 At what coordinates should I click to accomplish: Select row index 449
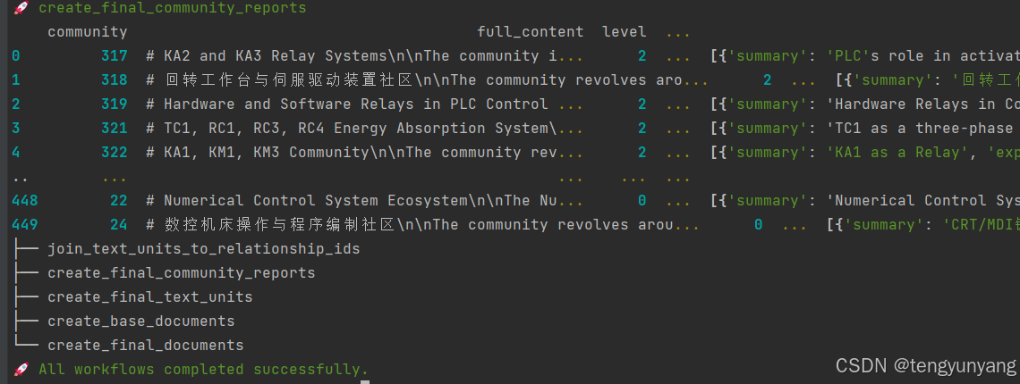[25, 225]
